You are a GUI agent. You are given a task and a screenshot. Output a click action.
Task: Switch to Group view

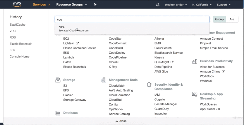(219, 19)
